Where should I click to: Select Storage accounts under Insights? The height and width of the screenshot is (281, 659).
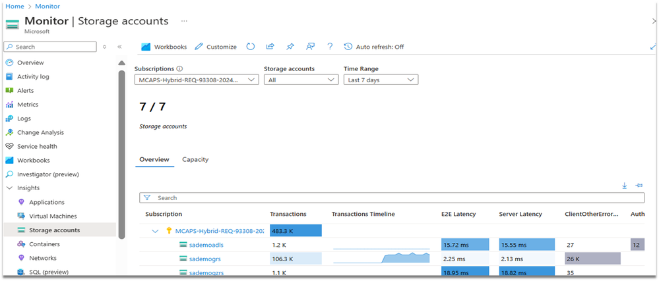pos(54,230)
